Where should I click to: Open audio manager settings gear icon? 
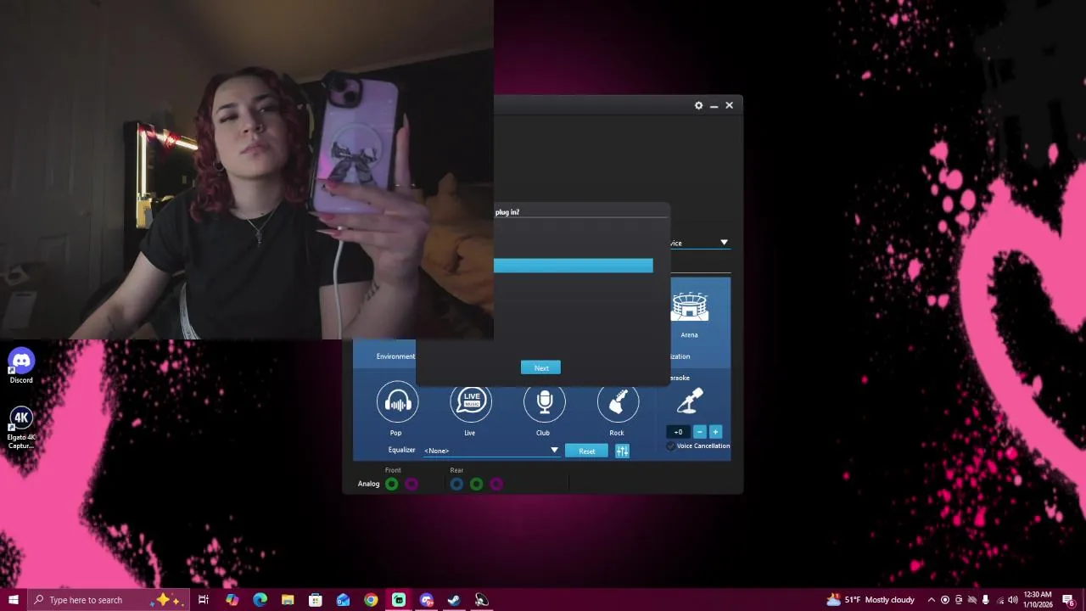coord(698,105)
